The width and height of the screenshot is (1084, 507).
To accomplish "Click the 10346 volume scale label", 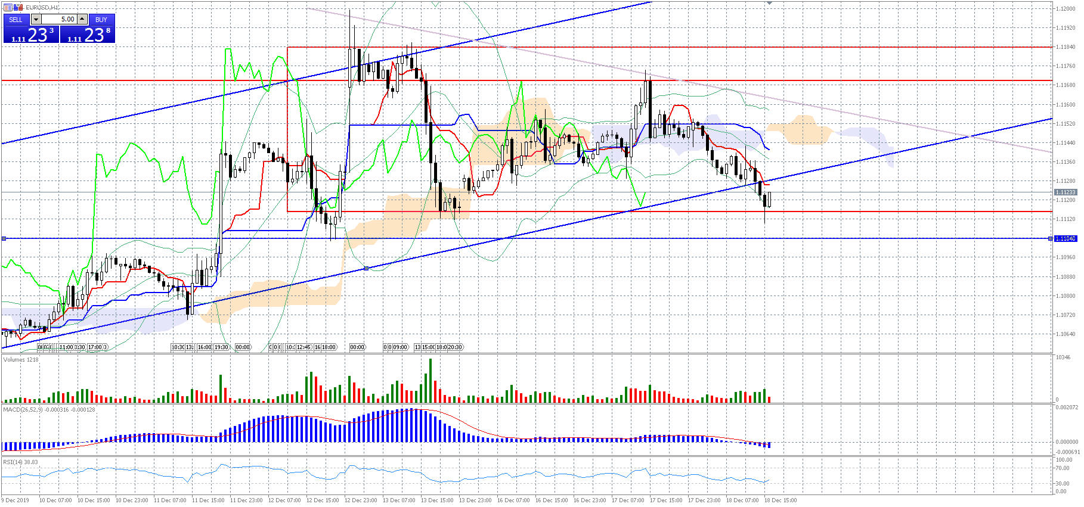I will point(1063,357).
